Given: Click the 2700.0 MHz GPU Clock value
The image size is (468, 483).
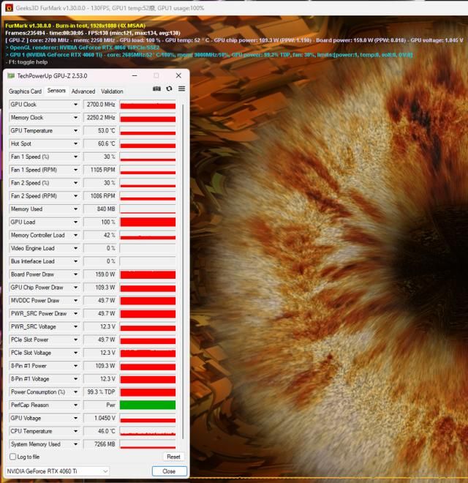Looking at the screenshot, I should pos(100,105).
